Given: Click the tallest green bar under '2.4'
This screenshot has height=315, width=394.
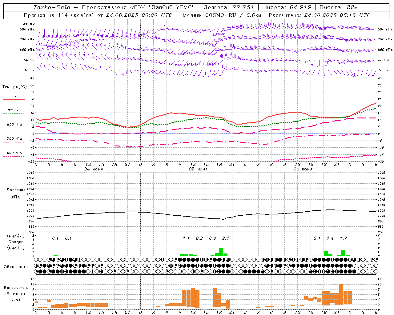Looking at the screenshot, I should click(x=221, y=252).
